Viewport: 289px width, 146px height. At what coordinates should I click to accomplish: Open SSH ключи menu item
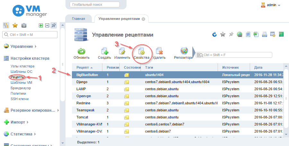coord(20,99)
